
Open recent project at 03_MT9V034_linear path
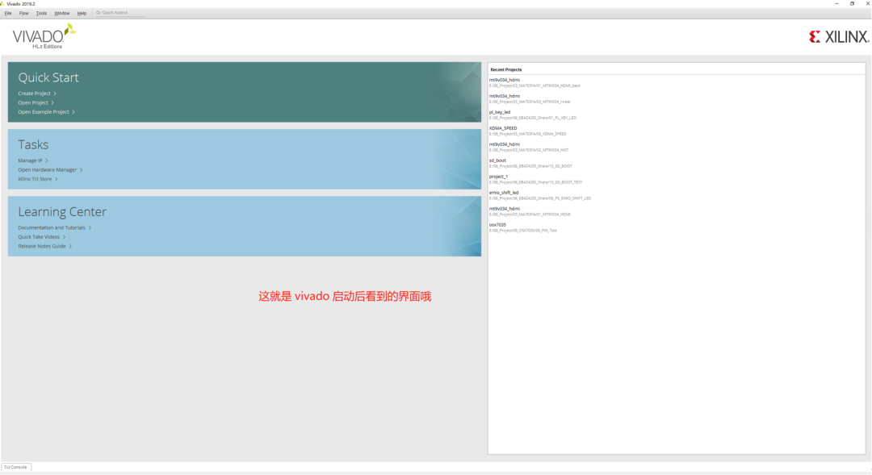click(x=530, y=99)
